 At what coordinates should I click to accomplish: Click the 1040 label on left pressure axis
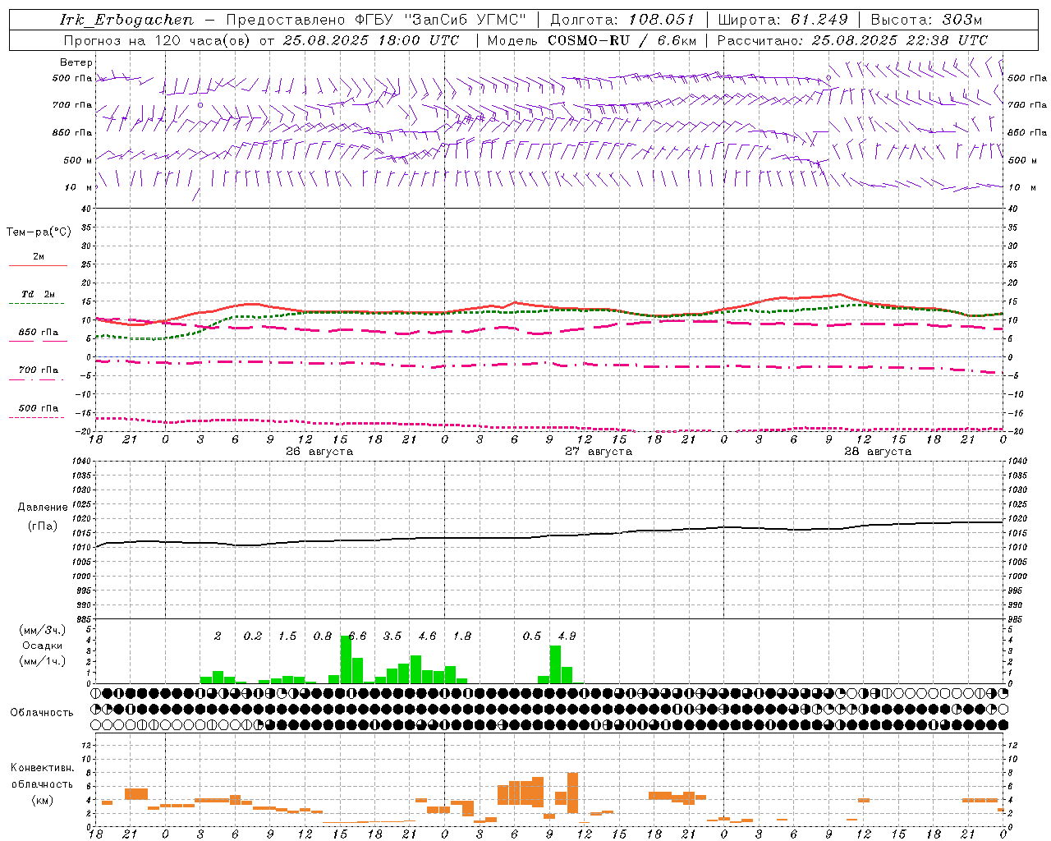[x=81, y=461]
